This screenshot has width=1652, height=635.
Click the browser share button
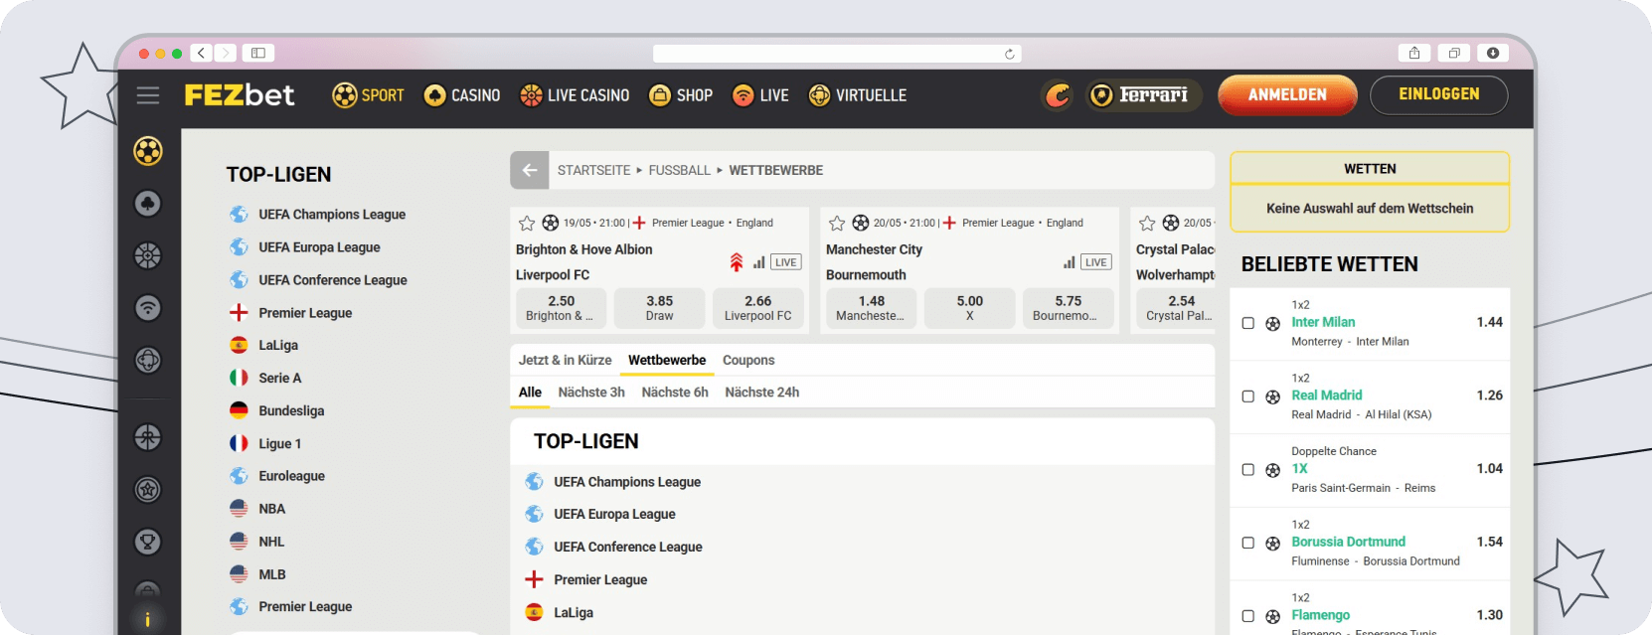tap(1414, 53)
